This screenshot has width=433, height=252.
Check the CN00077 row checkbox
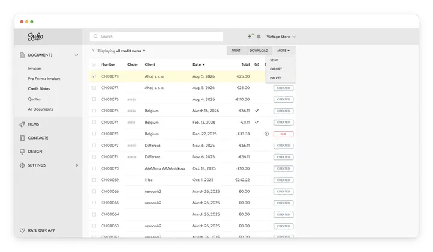(x=94, y=88)
